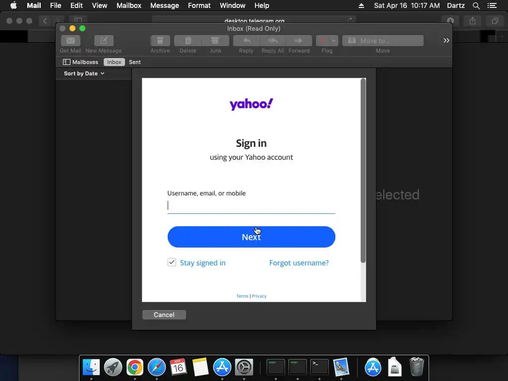Click Safari window share icon
Image resolution: width=508 pixels, height=381 pixels.
coord(473,21)
